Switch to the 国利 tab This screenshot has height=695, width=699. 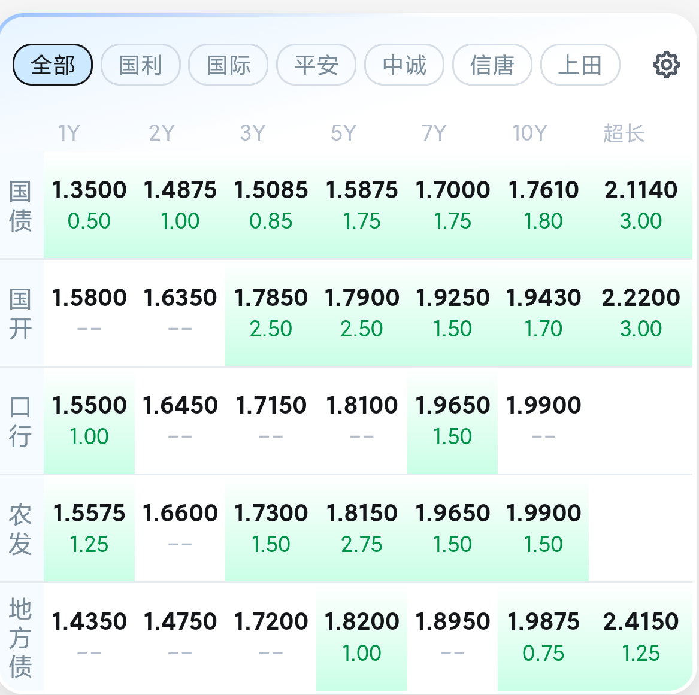tap(141, 65)
